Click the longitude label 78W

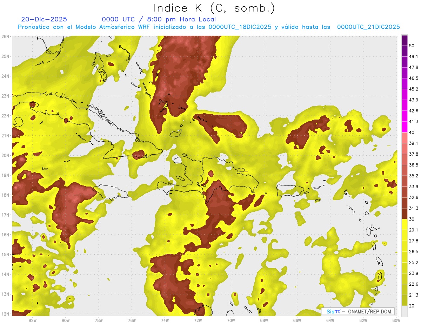tap(99, 320)
